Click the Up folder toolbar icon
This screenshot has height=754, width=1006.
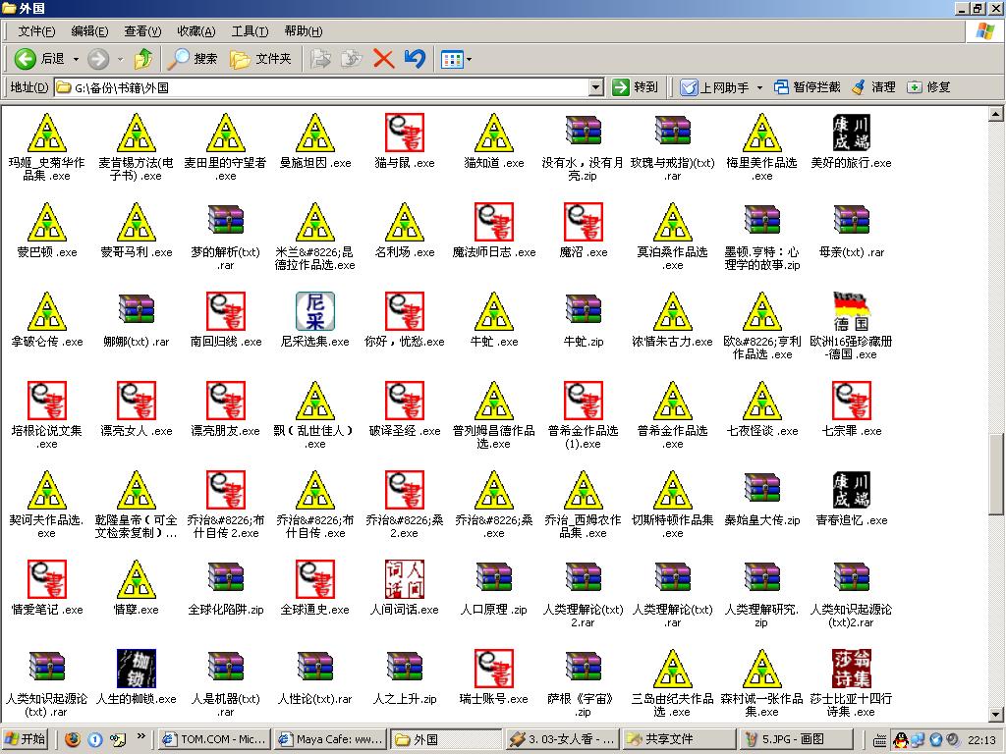(143, 59)
